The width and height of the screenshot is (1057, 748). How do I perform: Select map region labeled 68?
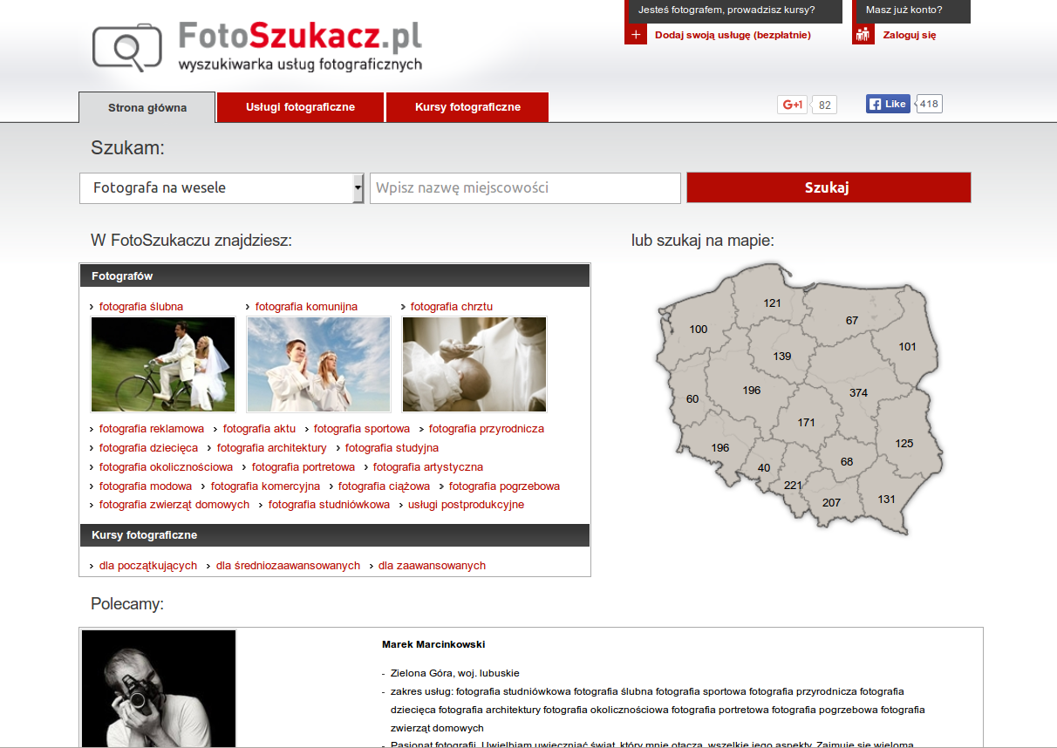click(x=847, y=462)
